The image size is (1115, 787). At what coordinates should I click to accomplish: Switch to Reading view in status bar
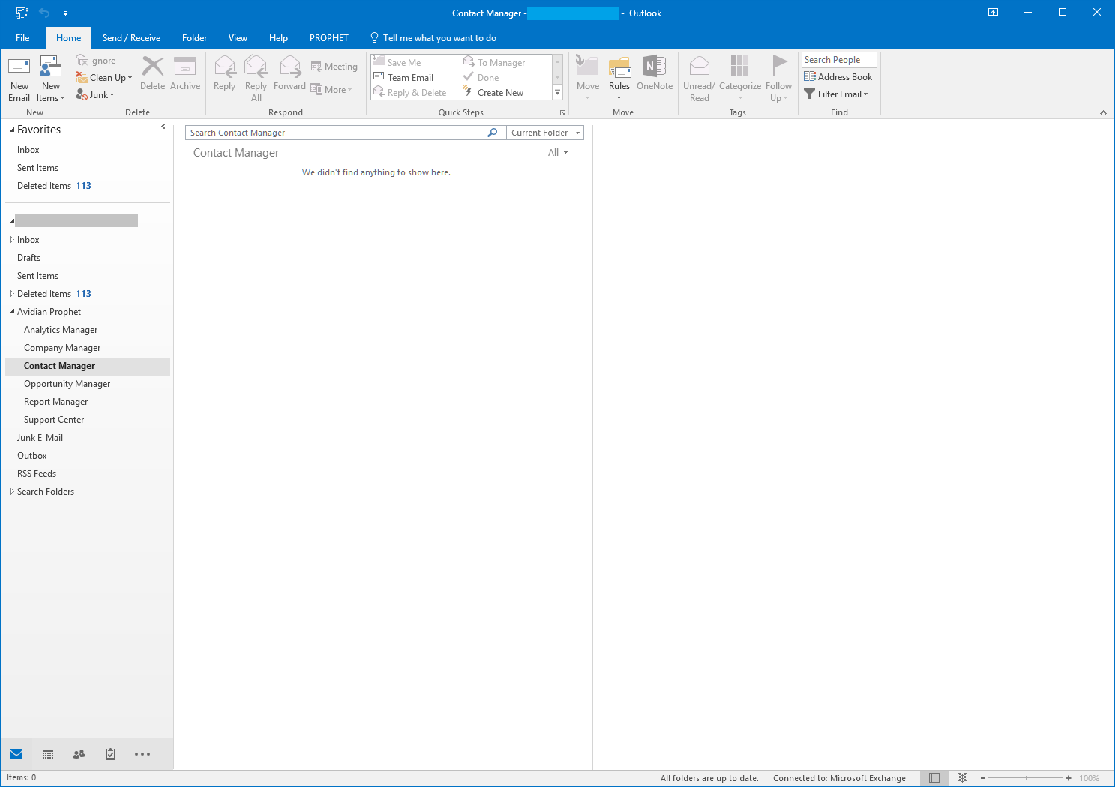point(962,778)
